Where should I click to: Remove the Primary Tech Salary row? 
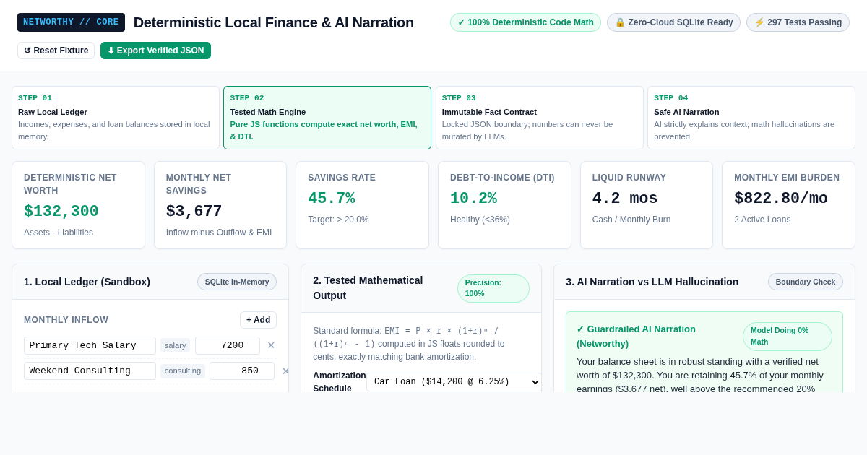coord(271,345)
